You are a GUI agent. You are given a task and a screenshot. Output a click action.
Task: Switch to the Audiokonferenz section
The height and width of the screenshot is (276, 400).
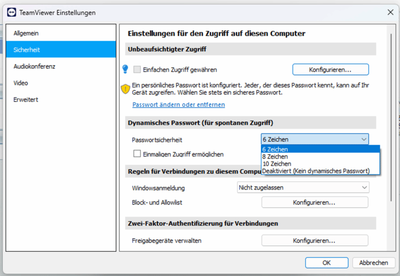[x=34, y=66]
